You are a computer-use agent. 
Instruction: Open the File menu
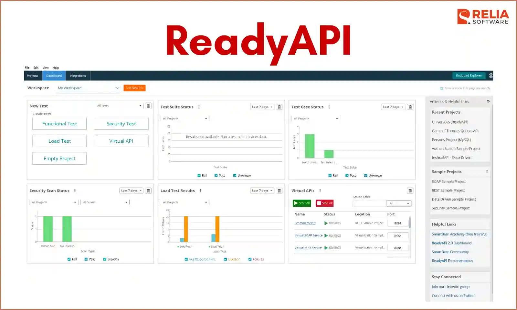[27, 67]
